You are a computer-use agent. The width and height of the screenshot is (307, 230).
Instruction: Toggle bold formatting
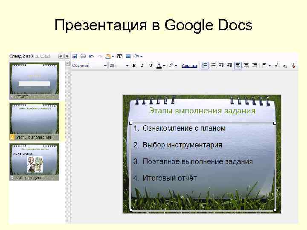pos(134,66)
